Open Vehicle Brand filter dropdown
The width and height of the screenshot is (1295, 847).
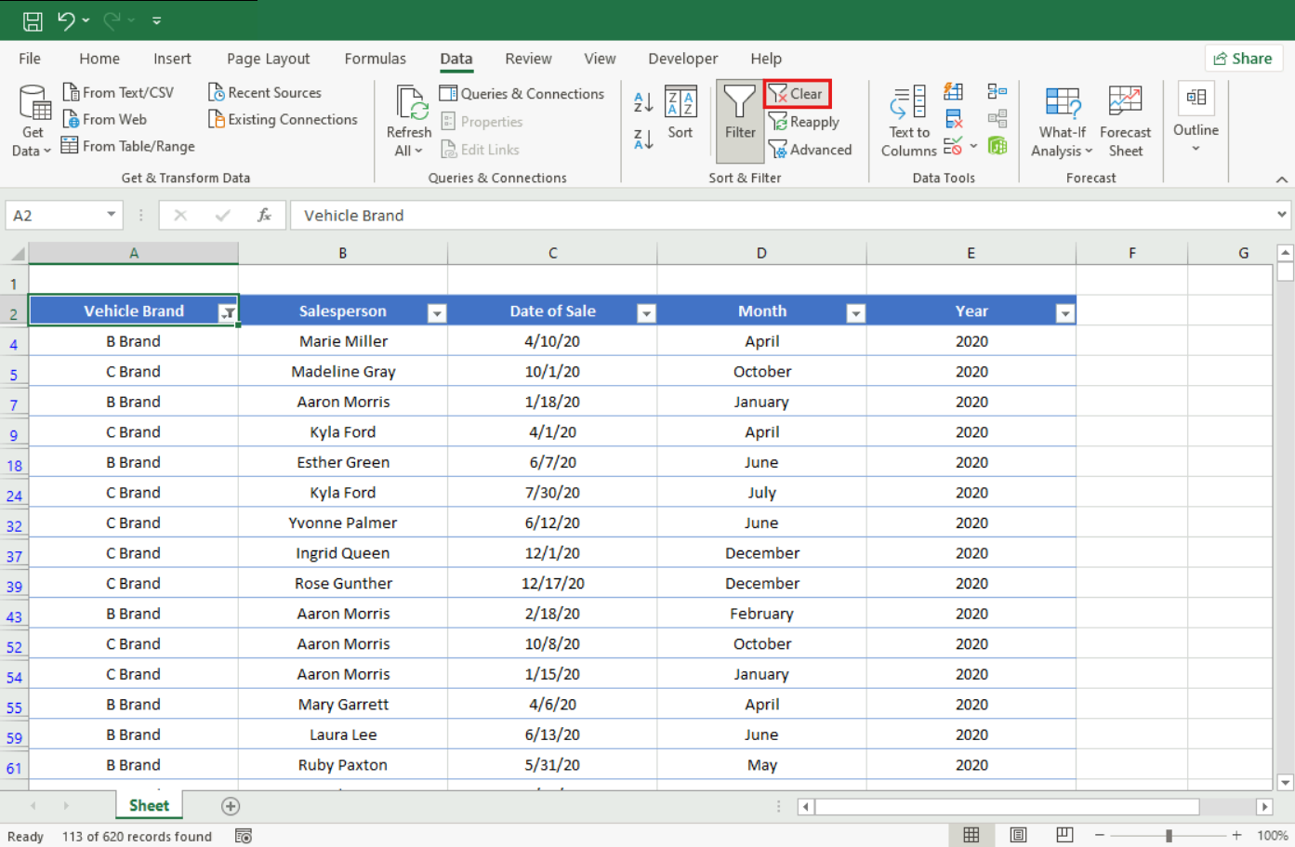227,313
